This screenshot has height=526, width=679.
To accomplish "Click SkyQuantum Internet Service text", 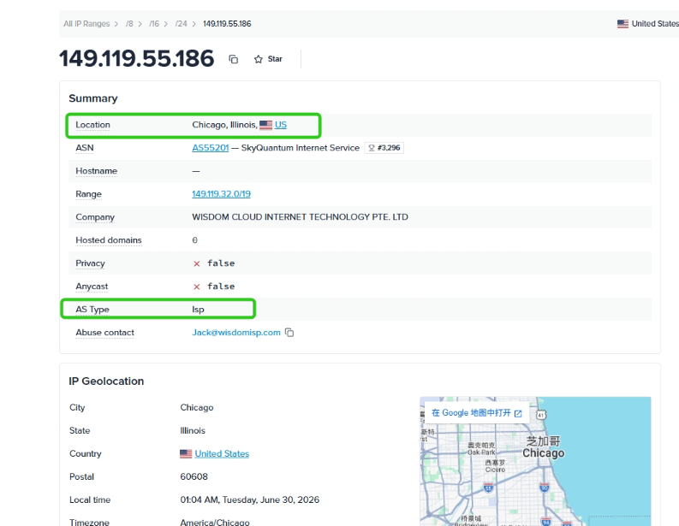I will click(300, 148).
